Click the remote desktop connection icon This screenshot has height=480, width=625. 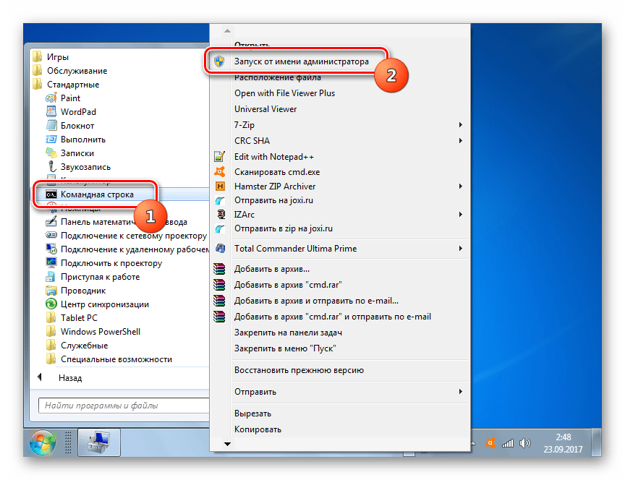51,249
